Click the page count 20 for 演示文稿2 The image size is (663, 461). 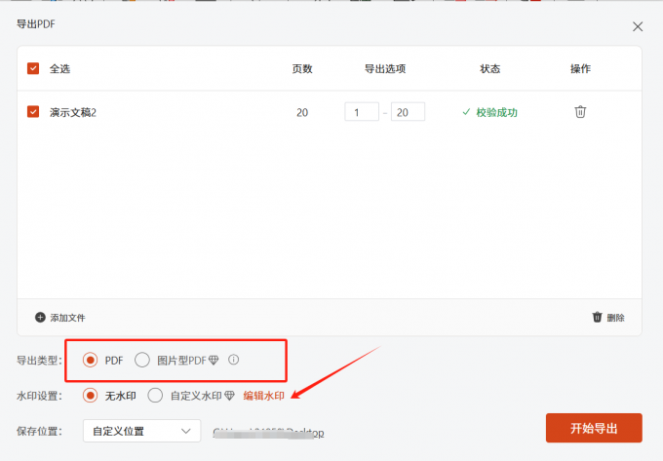(302, 112)
